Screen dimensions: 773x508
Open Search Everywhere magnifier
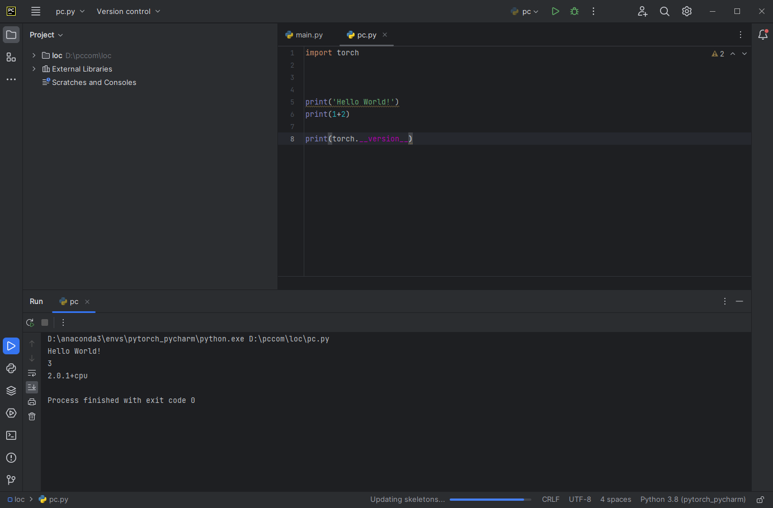(x=664, y=11)
